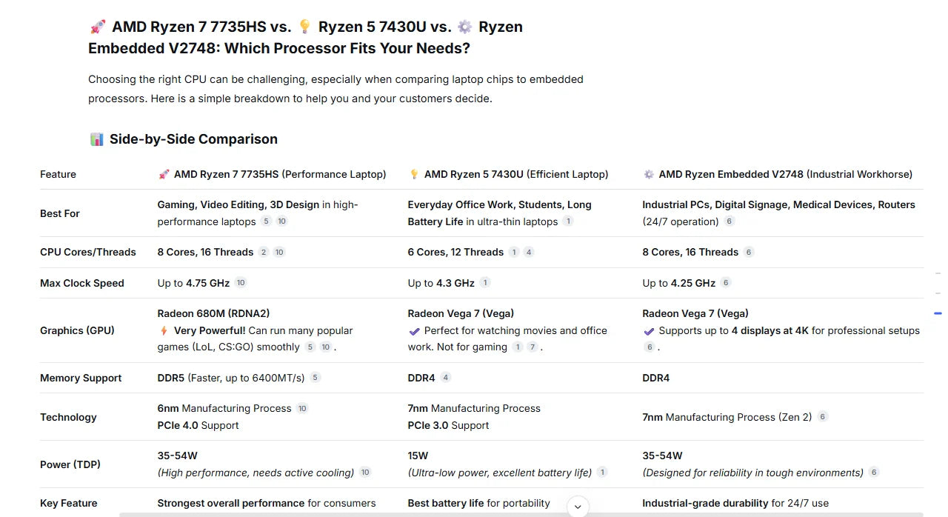Screen dimensions: 948x517
Task: Open citation 7 in the Graphics row
Action: (533, 347)
